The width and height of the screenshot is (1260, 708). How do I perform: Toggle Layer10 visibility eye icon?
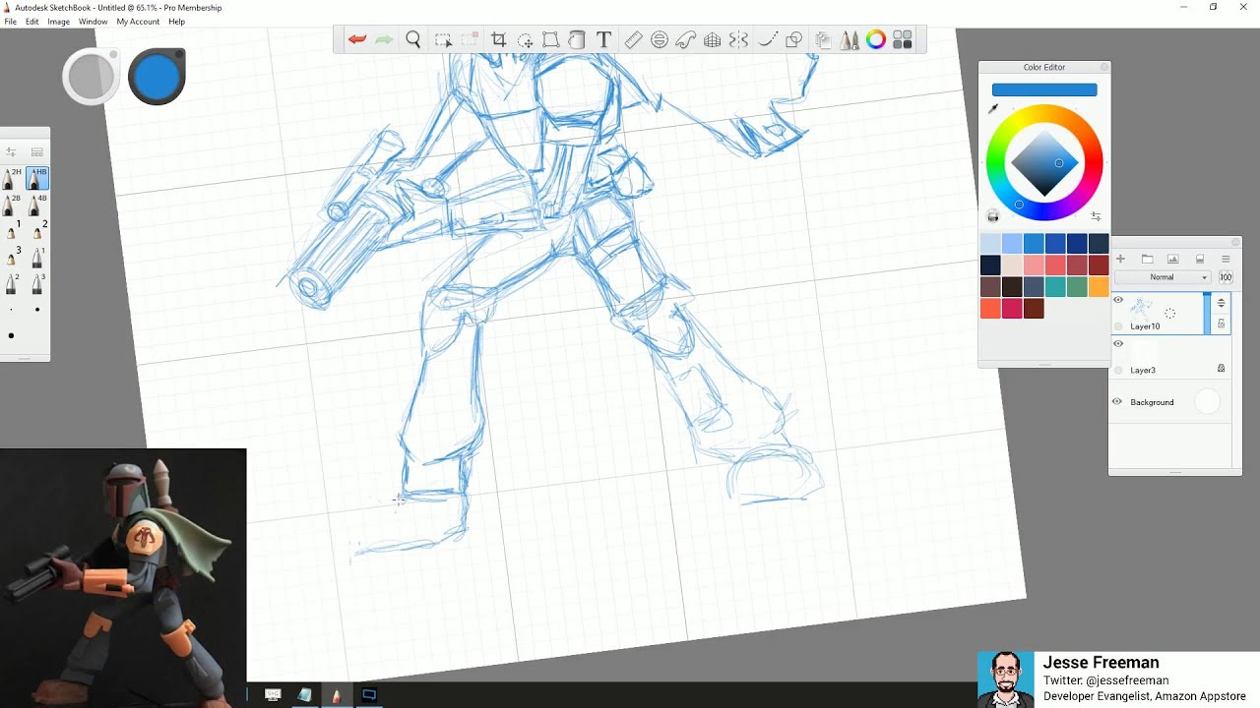pos(1118,300)
